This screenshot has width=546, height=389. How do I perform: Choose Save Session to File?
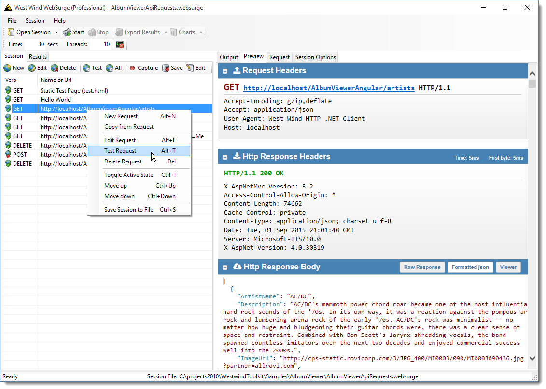139,210
